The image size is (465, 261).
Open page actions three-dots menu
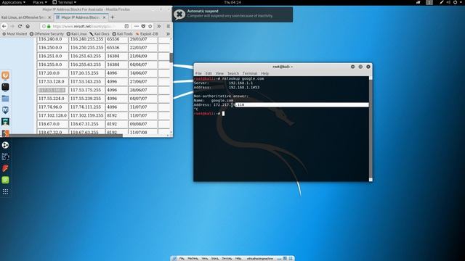137,26
